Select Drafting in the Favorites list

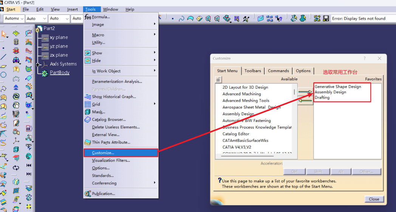coord(322,97)
